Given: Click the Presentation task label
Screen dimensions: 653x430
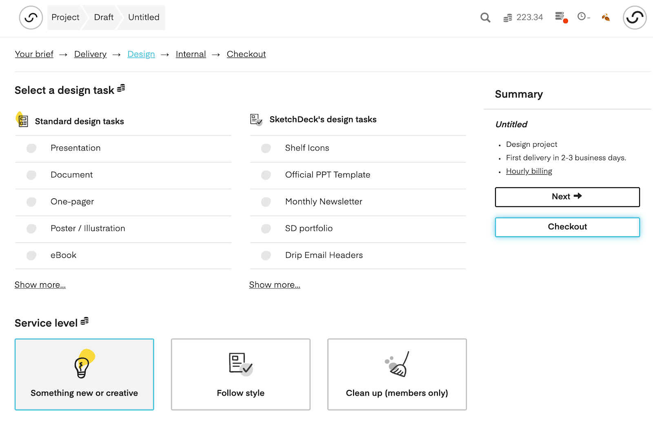Looking at the screenshot, I should pos(76,148).
